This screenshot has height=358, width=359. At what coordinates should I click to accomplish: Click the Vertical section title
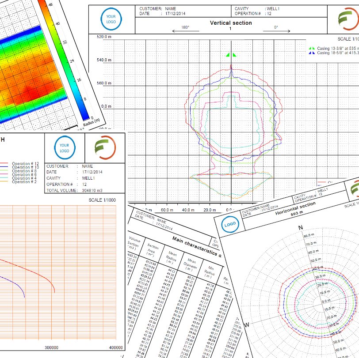coord(231,23)
